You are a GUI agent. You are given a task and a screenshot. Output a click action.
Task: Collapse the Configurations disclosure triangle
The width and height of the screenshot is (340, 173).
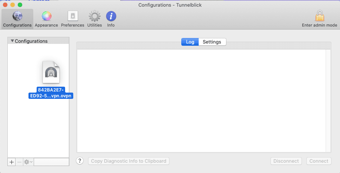(12, 41)
